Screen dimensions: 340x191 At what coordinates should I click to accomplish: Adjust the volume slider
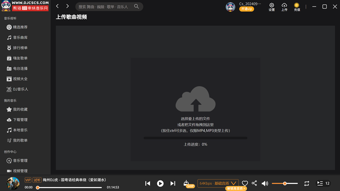click(285, 183)
